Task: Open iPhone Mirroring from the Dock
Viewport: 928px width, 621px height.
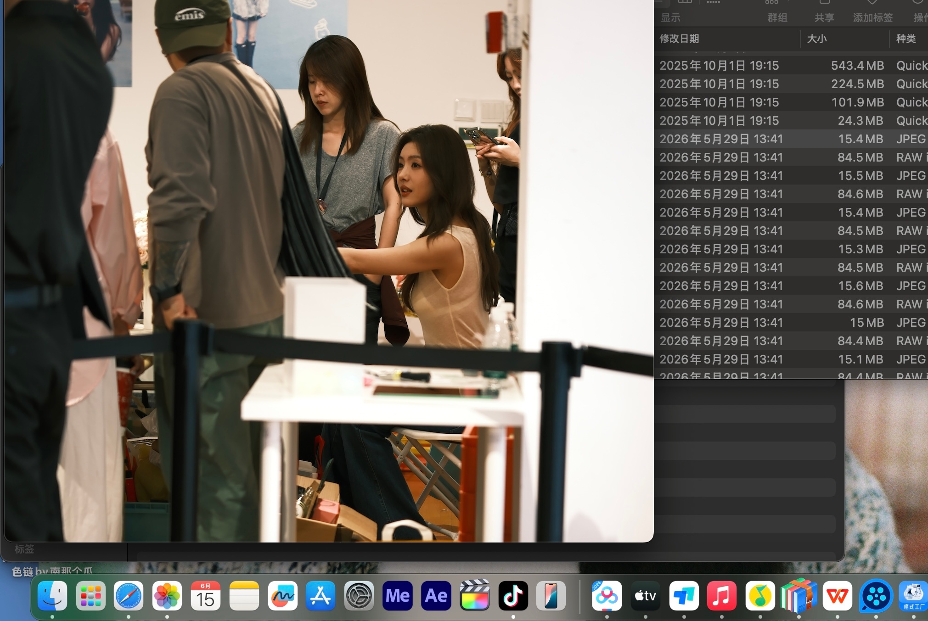Action: click(551, 595)
